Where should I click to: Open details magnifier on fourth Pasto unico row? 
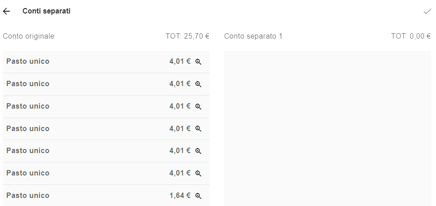point(198,129)
